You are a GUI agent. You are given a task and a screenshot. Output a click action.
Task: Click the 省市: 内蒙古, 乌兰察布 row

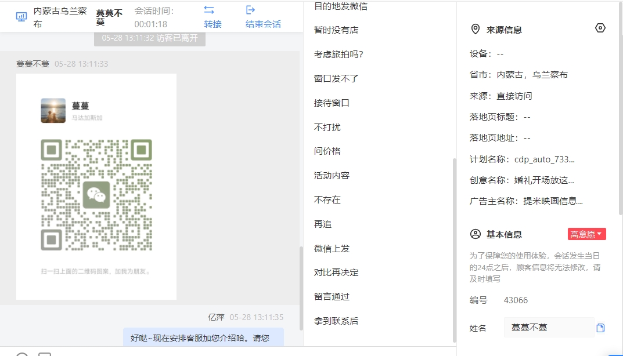(x=518, y=75)
